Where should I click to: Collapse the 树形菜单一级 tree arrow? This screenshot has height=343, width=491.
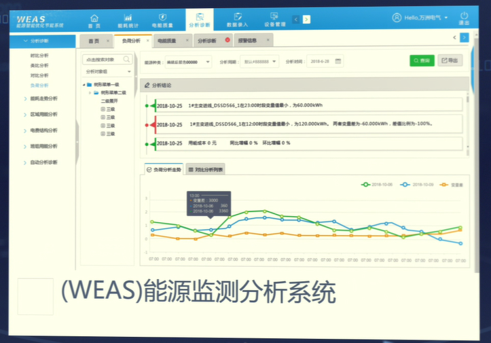pyautogui.click(x=84, y=85)
